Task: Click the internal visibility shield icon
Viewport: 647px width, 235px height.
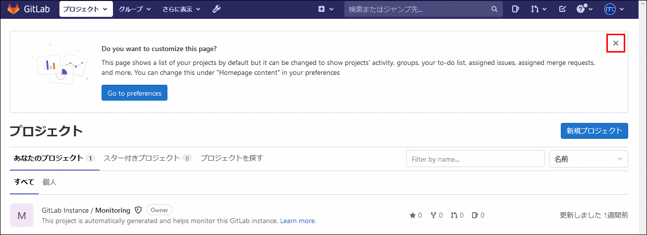Action: pos(138,210)
